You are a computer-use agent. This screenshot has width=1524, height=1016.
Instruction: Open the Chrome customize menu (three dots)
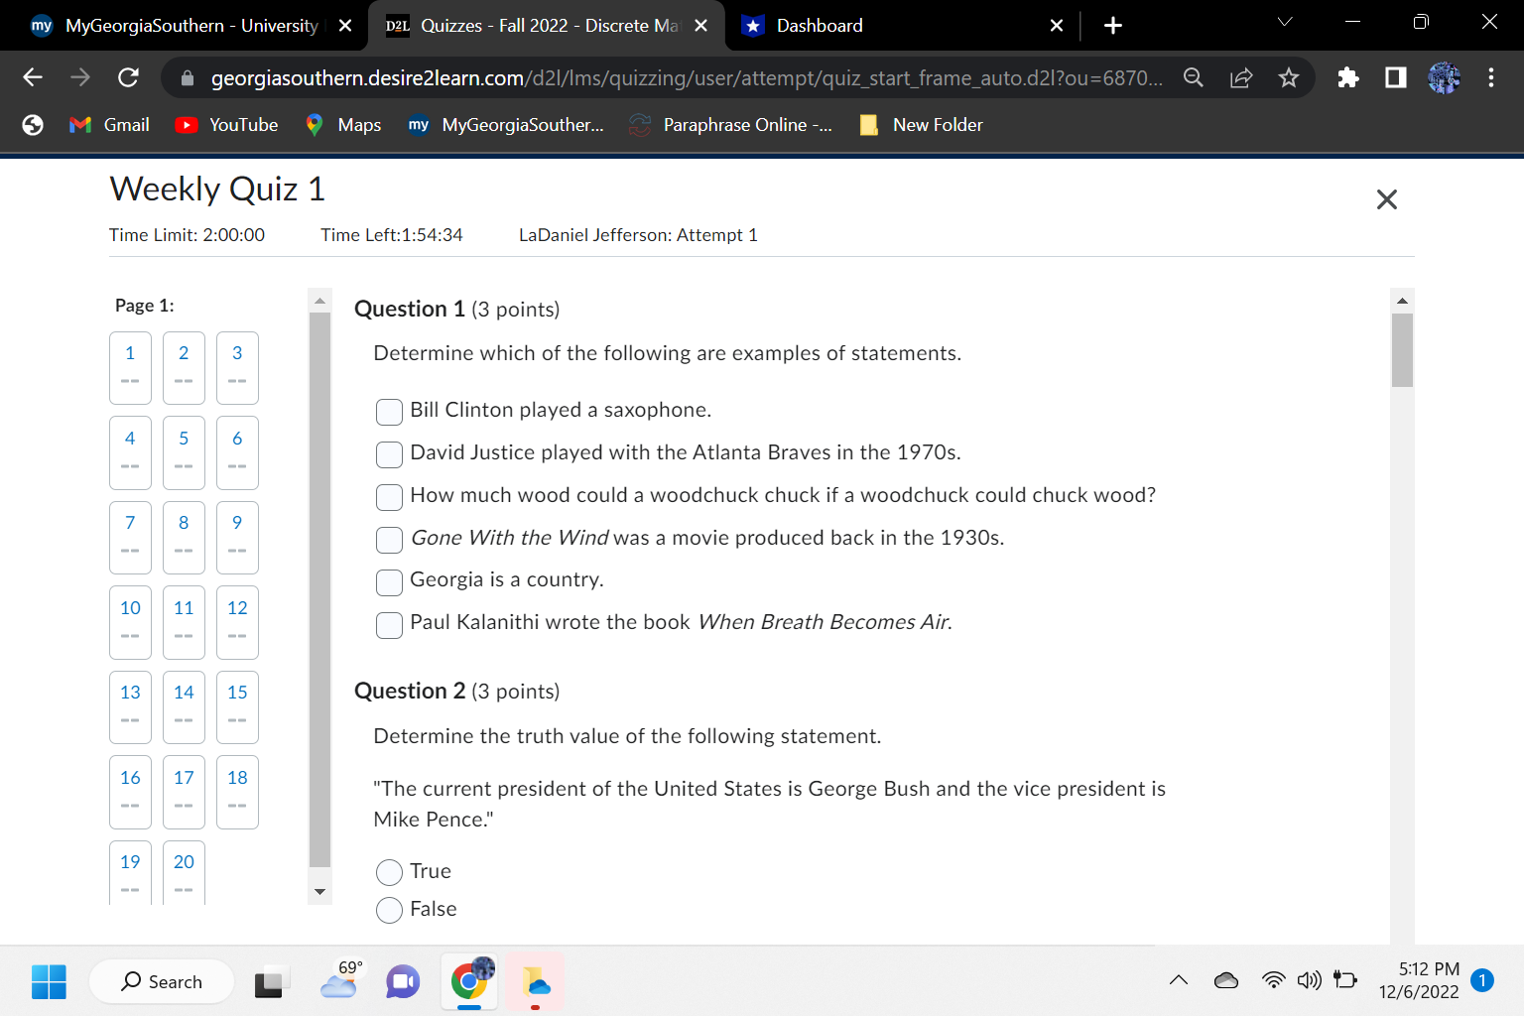coord(1491,77)
